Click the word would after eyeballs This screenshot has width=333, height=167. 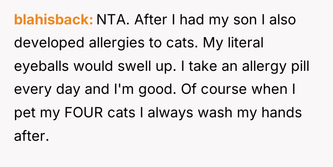click(x=93, y=66)
